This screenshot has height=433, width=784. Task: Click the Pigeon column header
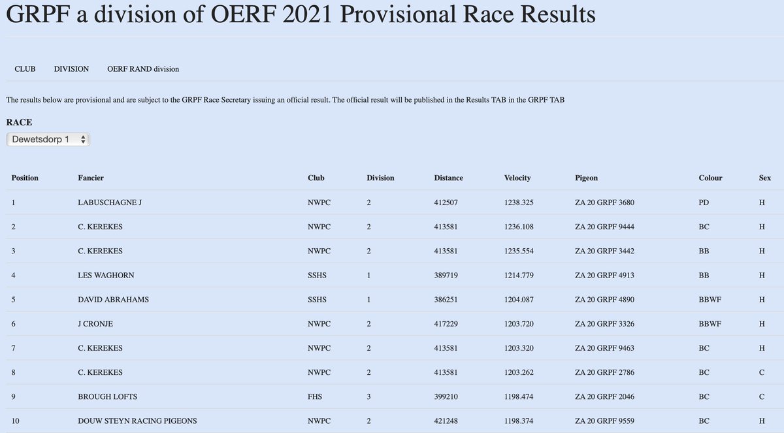coord(586,178)
